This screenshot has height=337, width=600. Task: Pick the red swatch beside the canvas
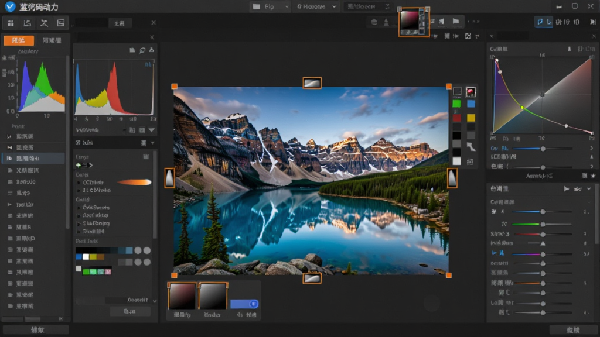point(456,118)
